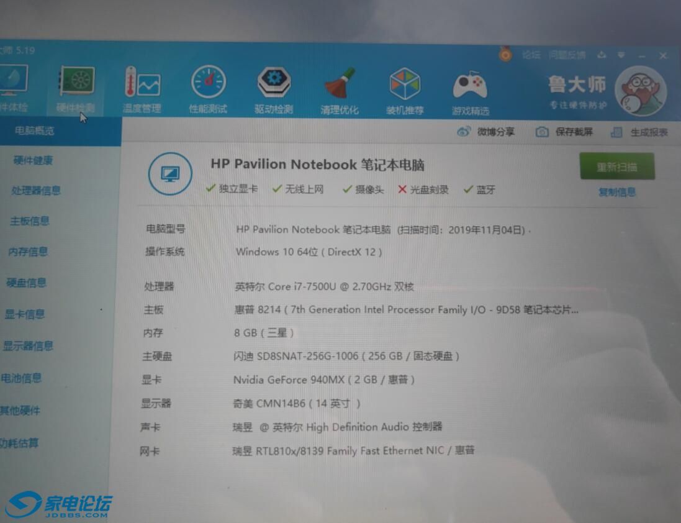Click the 处理器 row label

(159, 286)
